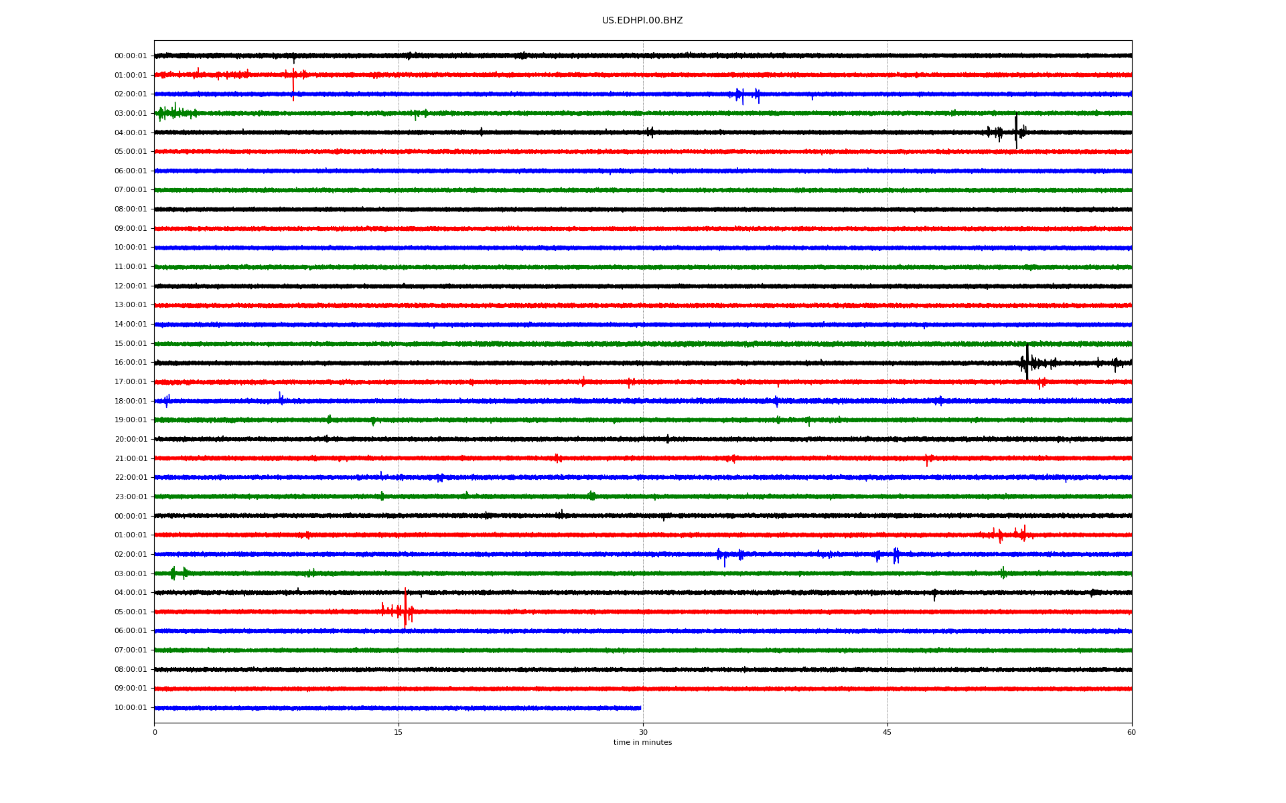Click the last 10:00:01 row label
The height and width of the screenshot is (803, 1286).
[131, 708]
